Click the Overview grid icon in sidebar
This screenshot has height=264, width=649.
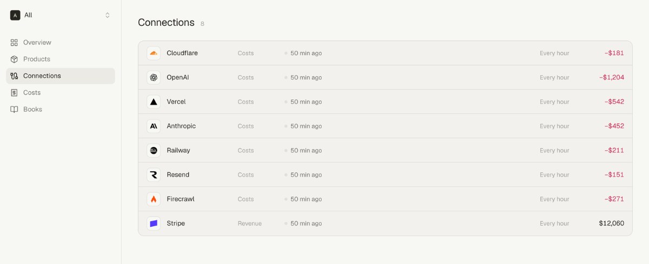point(14,42)
